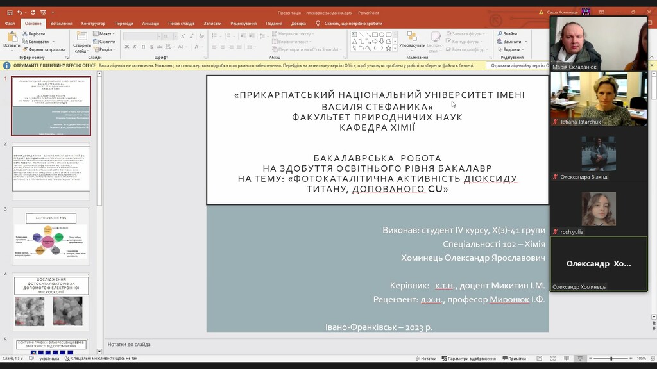The image size is (657, 369).
Task: Toggle underline (П) formatting
Action: 143,47
